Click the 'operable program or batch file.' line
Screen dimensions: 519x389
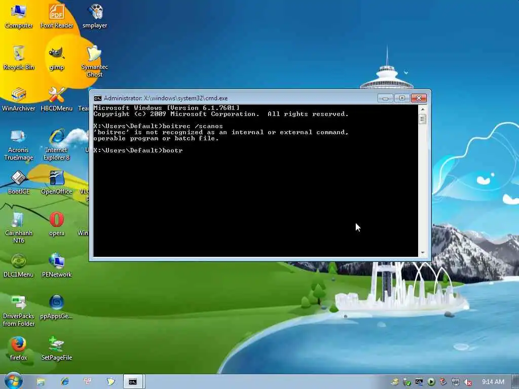(x=156, y=138)
